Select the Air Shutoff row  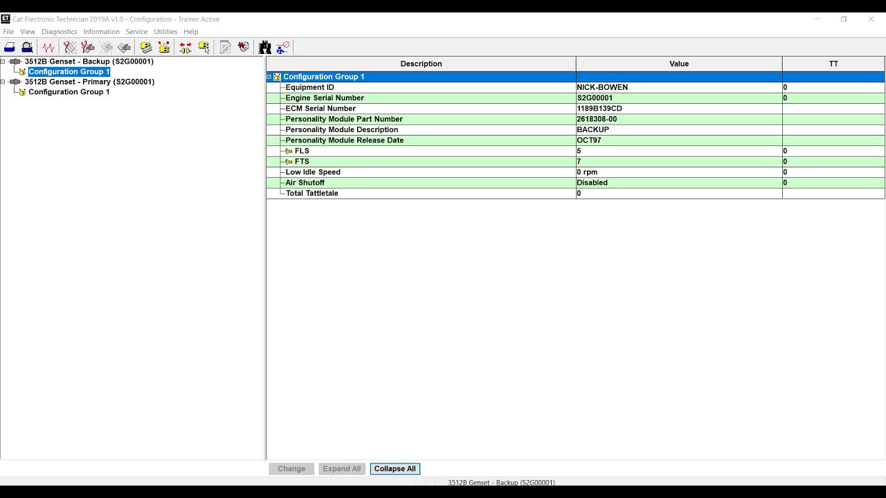[575, 183]
